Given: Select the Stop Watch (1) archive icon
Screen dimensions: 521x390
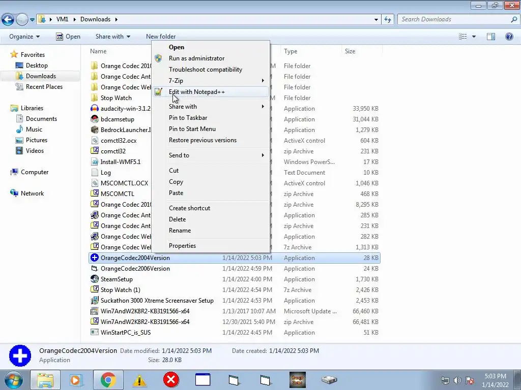Looking at the screenshot, I should click(x=94, y=290).
